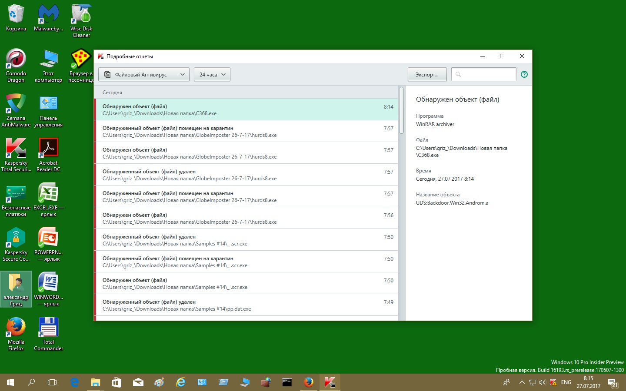
Task: Click the Kaspersky icon in the taskbar
Action: 330,382
